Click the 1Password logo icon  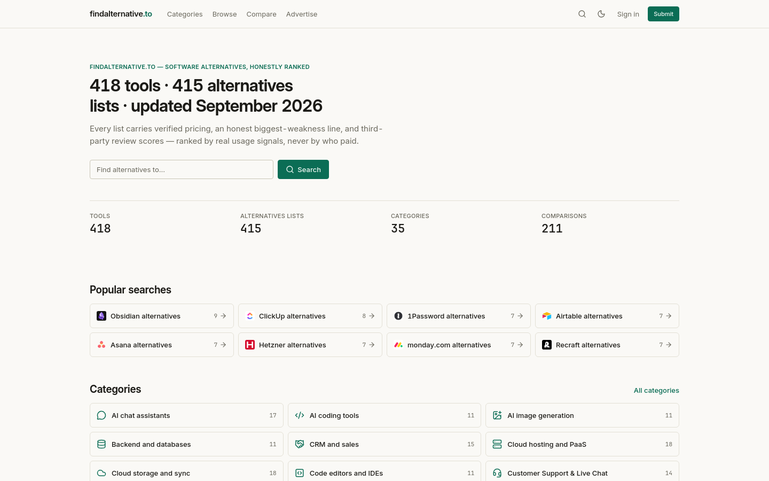point(398,316)
